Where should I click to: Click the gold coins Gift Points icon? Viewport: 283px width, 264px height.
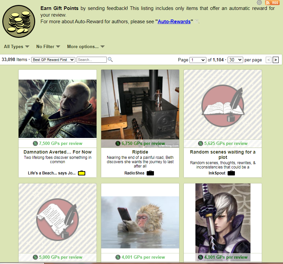[x=19, y=22]
